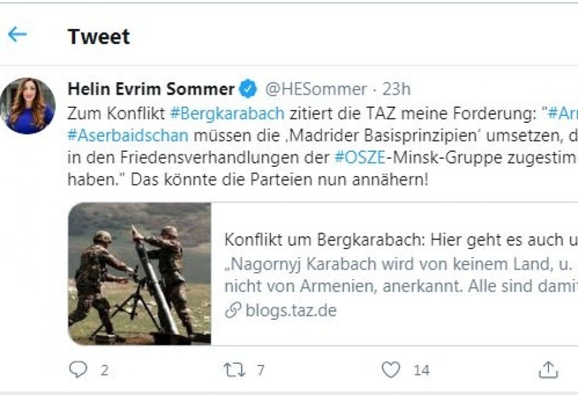Image resolution: width=578 pixels, height=395 pixels.
Task: Click the back arrow icon
Action: tap(18, 34)
